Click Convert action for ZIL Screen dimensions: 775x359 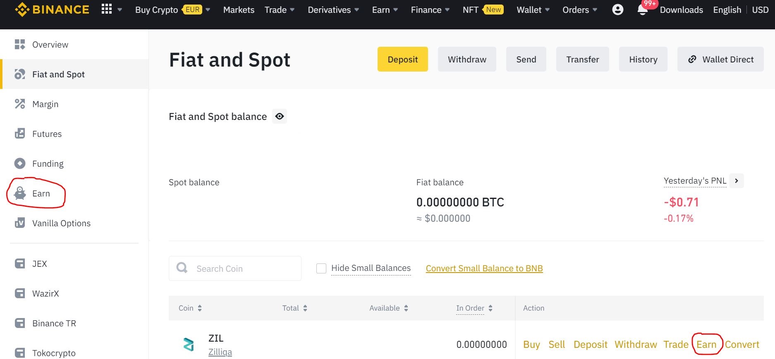click(742, 345)
